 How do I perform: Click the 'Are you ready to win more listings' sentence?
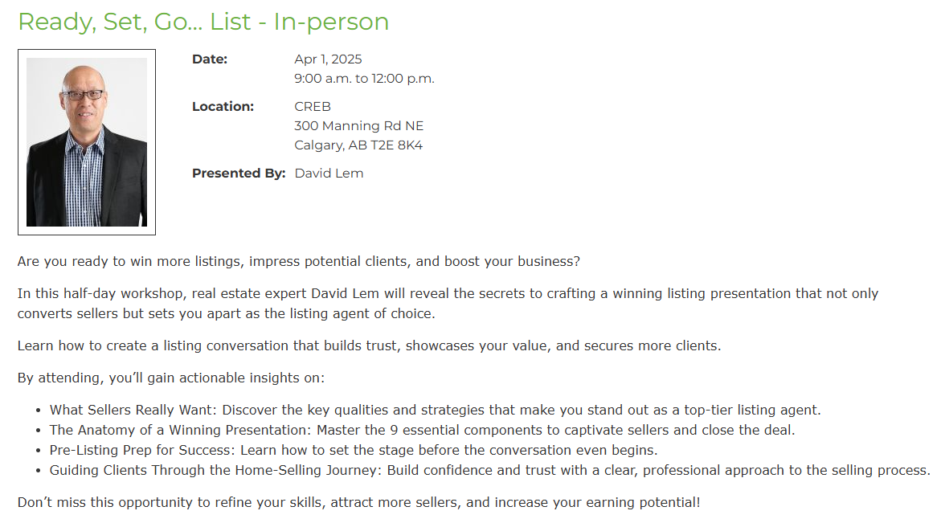(299, 262)
